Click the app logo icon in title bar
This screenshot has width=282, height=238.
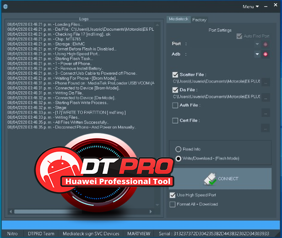click(5, 7)
